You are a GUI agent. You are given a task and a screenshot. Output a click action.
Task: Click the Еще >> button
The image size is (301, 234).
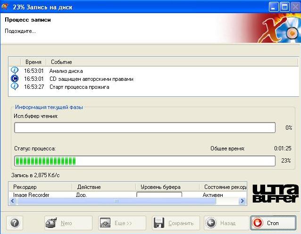click(x=122, y=223)
